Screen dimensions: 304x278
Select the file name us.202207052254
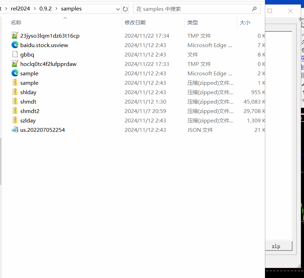pos(43,130)
